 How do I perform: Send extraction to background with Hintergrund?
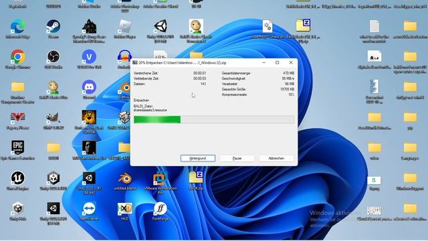(198, 158)
